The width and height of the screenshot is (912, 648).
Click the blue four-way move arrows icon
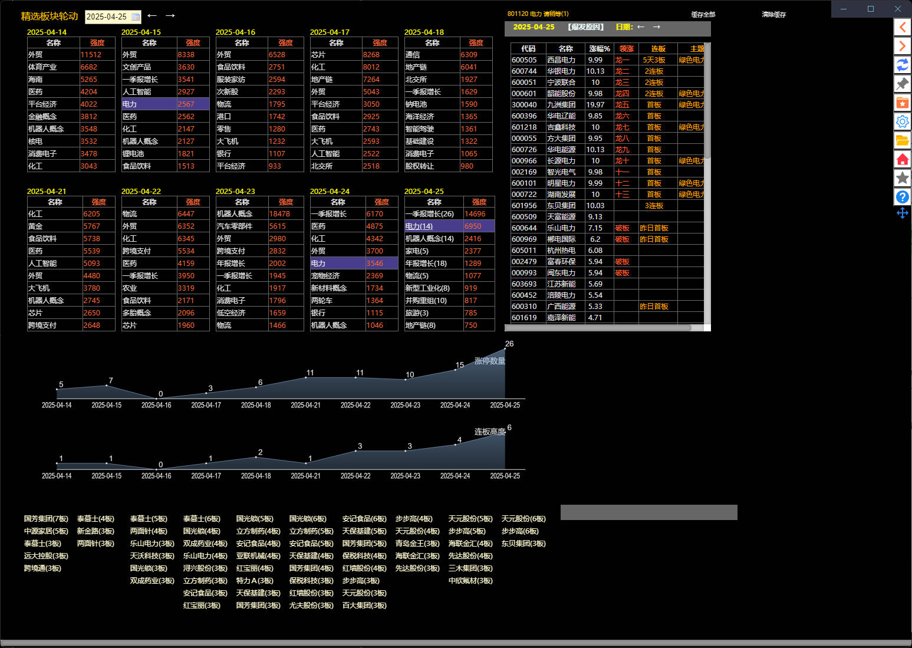902,213
